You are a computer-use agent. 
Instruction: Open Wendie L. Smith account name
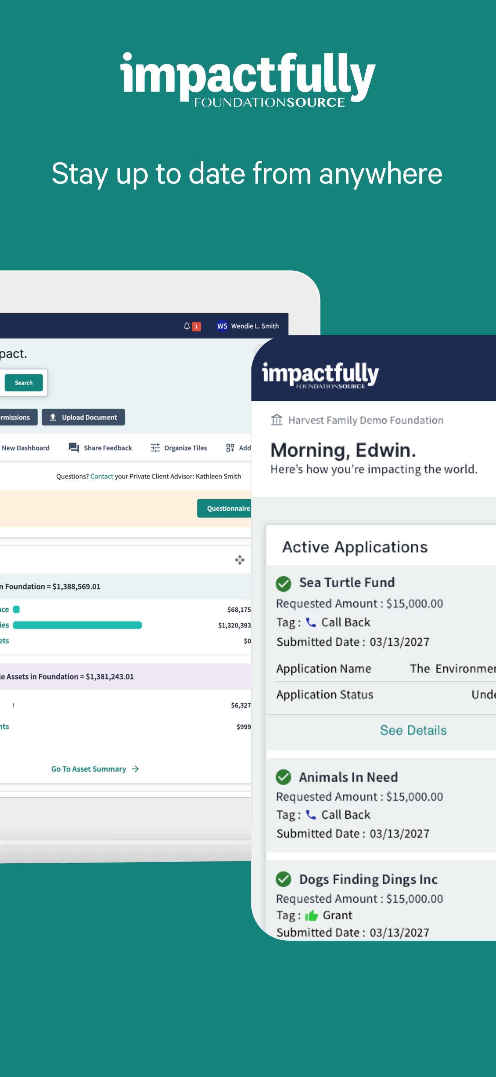(255, 326)
